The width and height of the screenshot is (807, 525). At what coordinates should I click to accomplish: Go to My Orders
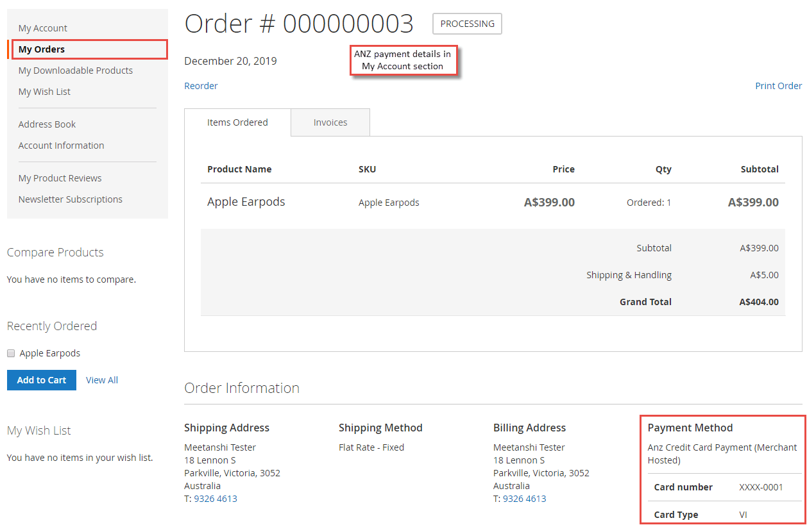(41, 49)
